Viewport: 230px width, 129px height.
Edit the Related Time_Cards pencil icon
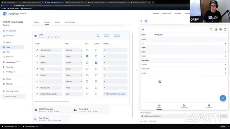pos(37,94)
